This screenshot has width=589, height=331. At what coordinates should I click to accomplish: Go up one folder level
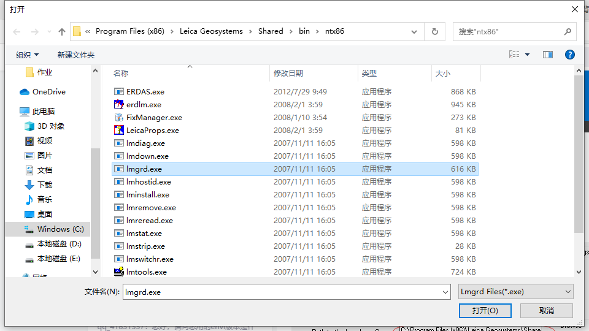62,32
